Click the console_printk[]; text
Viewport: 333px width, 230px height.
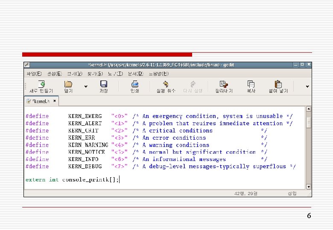91,180
